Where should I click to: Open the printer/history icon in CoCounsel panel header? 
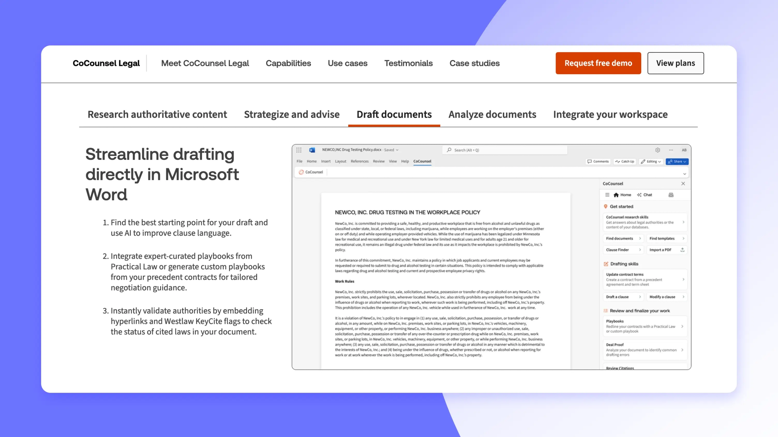tap(671, 195)
